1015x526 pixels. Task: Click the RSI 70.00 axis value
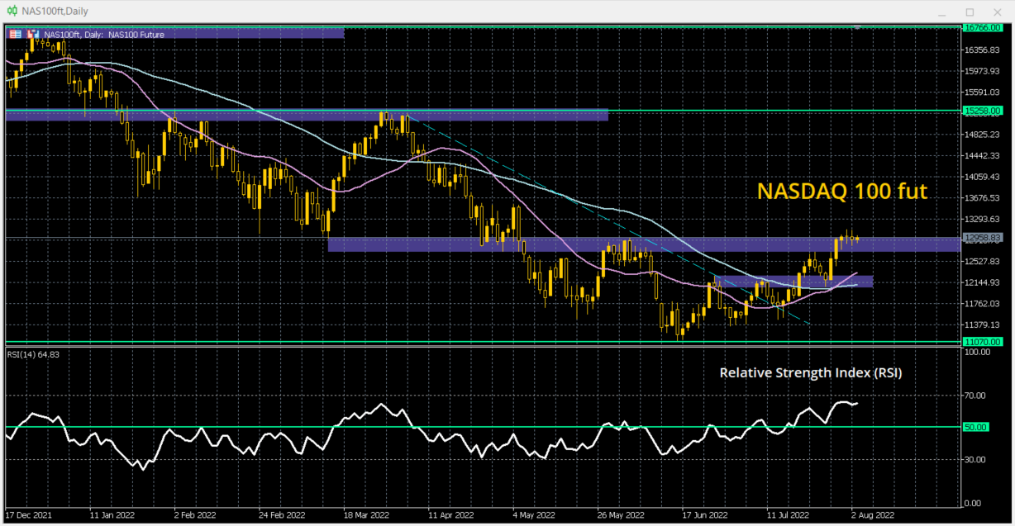pos(976,396)
